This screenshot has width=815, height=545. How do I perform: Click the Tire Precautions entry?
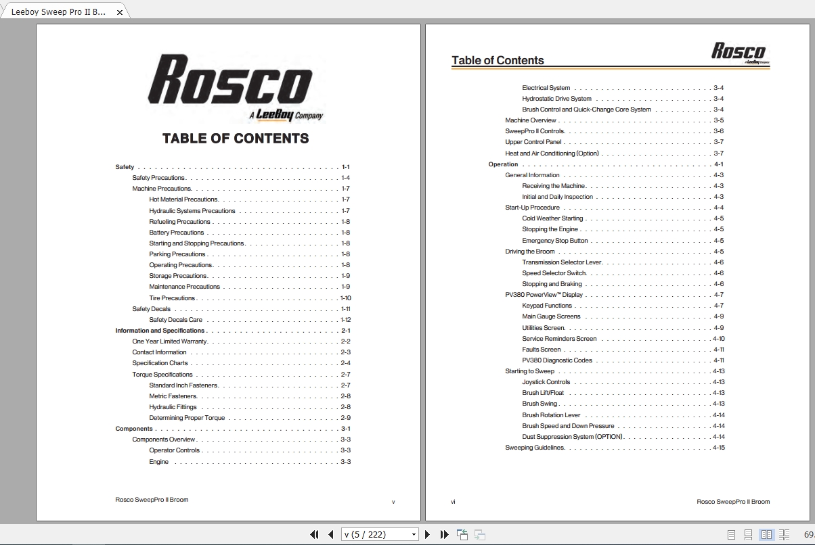(250, 298)
